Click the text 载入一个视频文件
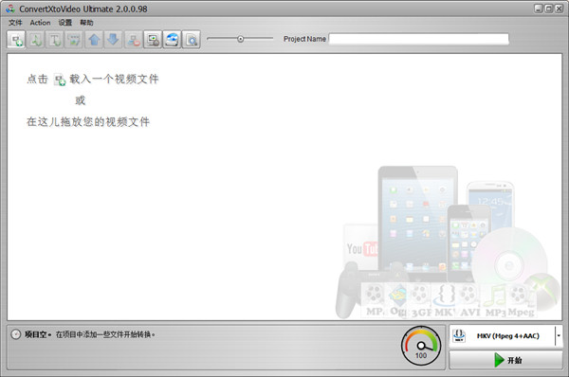569x377 pixels. coord(114,79)
